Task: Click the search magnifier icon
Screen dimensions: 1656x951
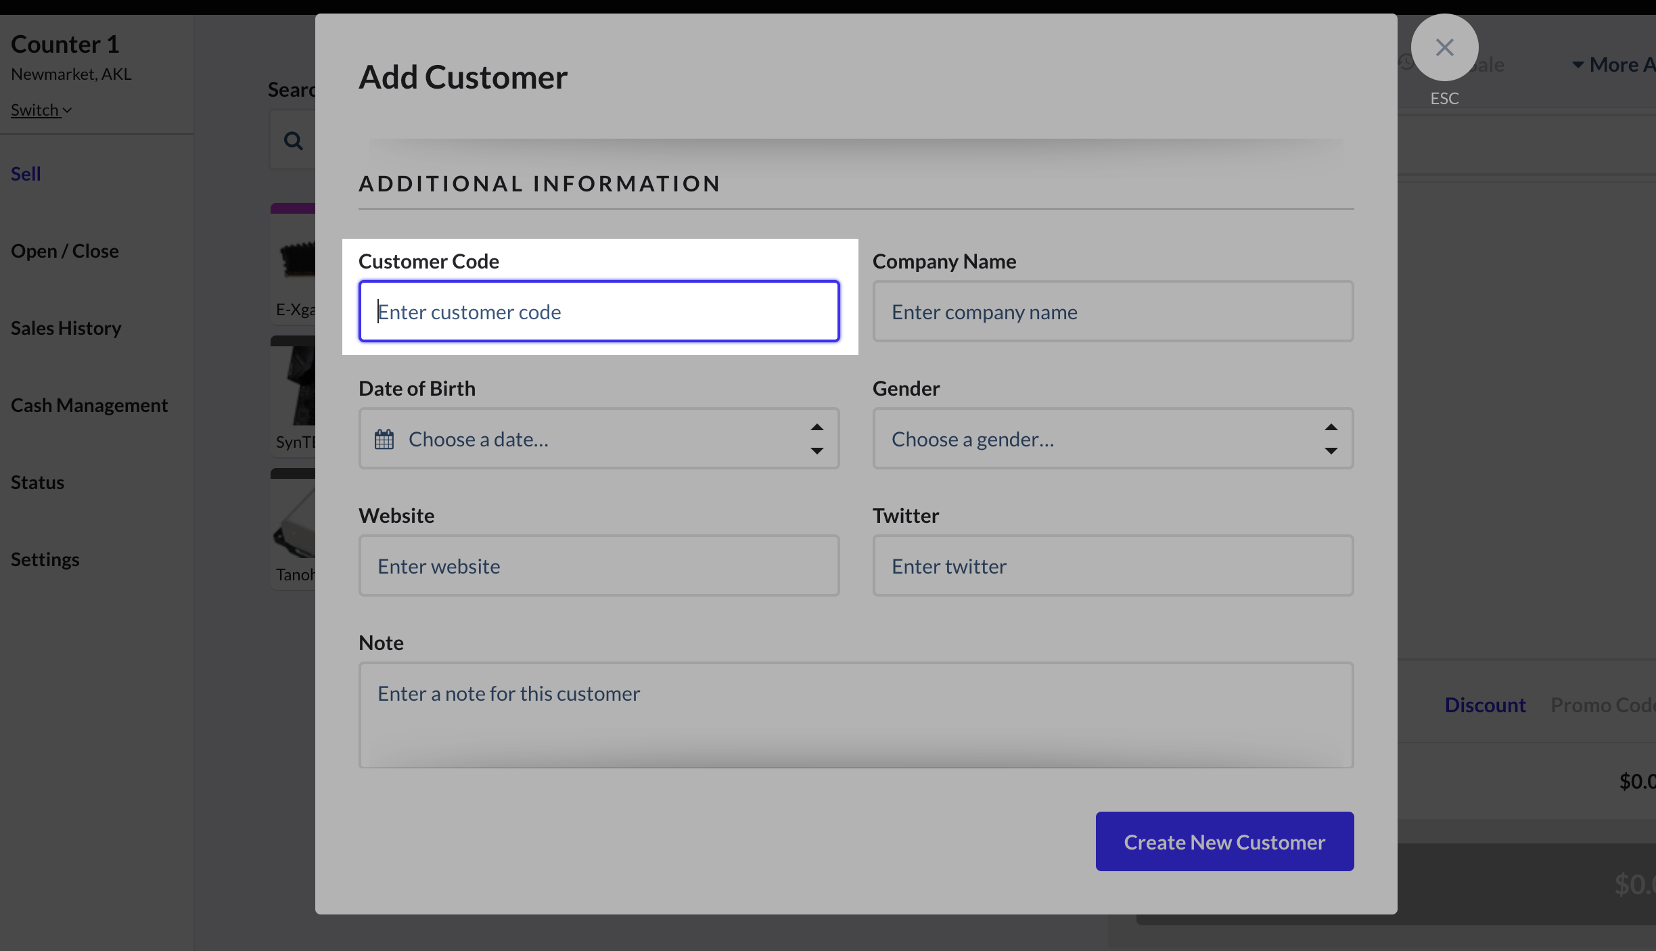Action: (293, 141)
